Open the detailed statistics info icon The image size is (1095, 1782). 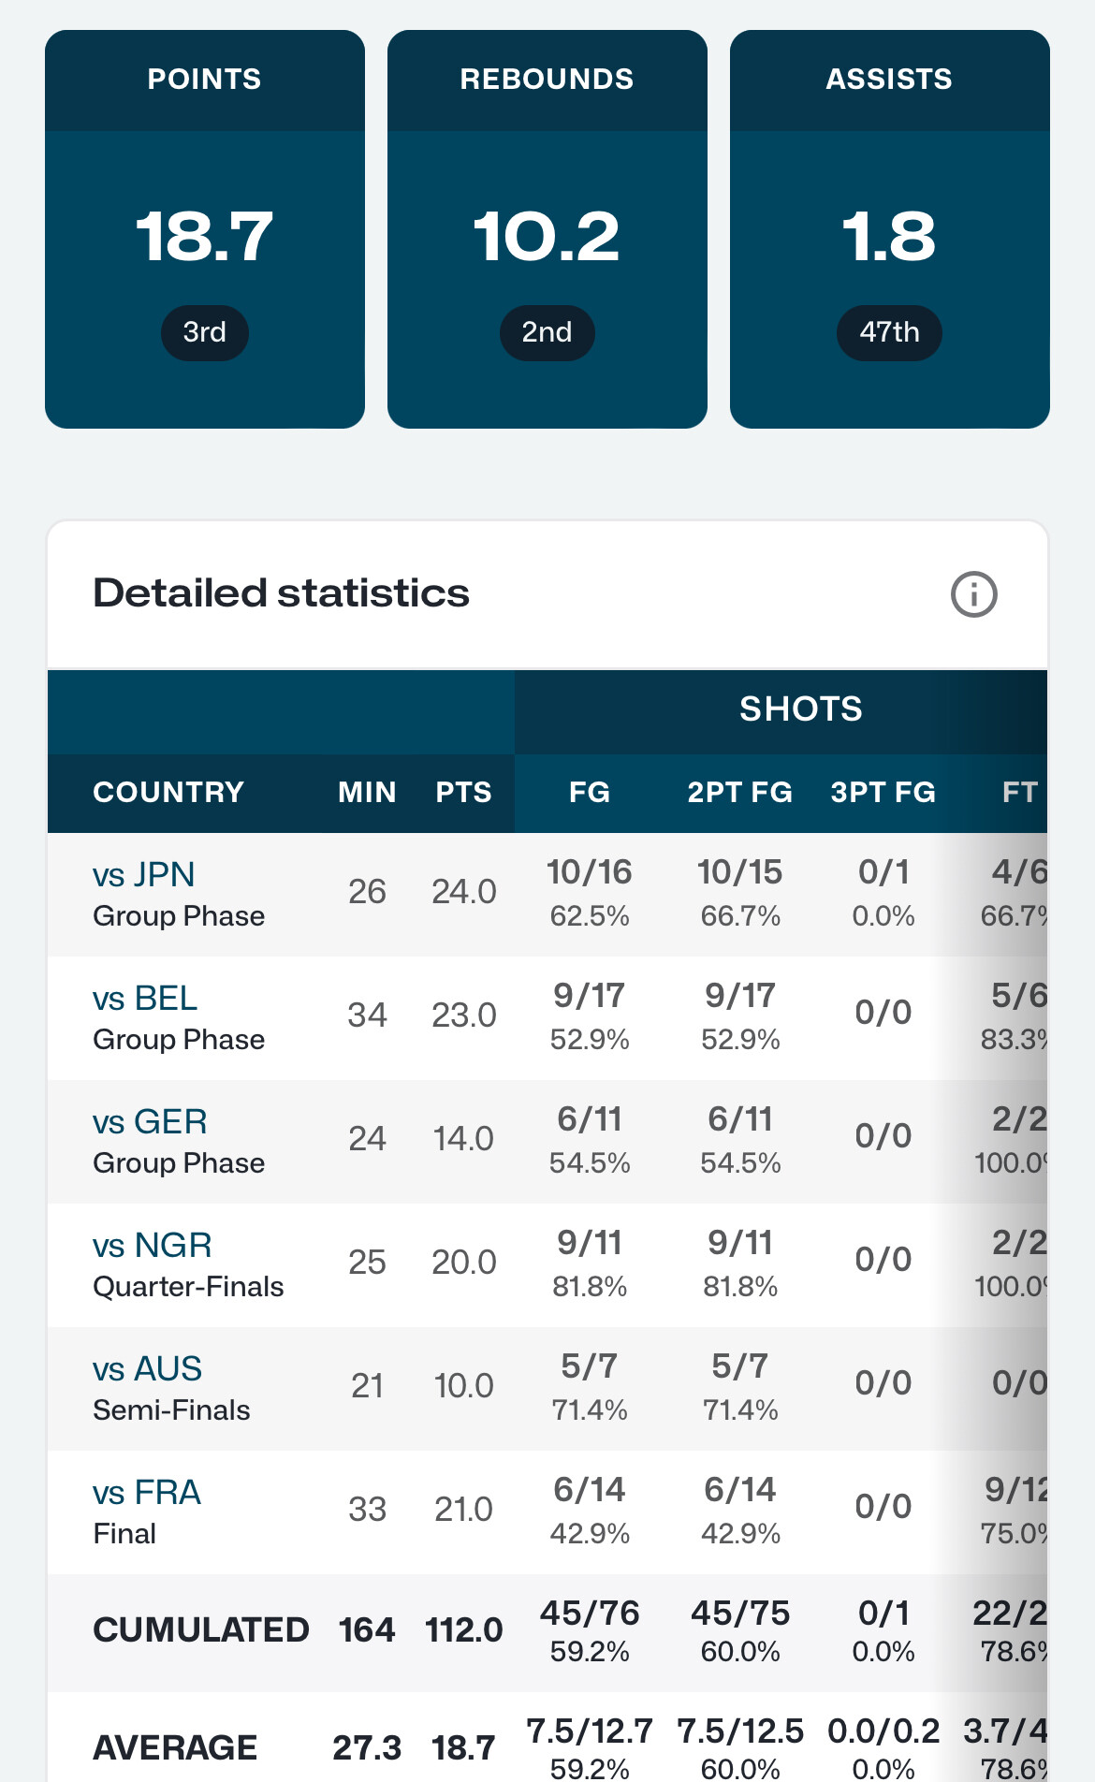click(973, 594)
